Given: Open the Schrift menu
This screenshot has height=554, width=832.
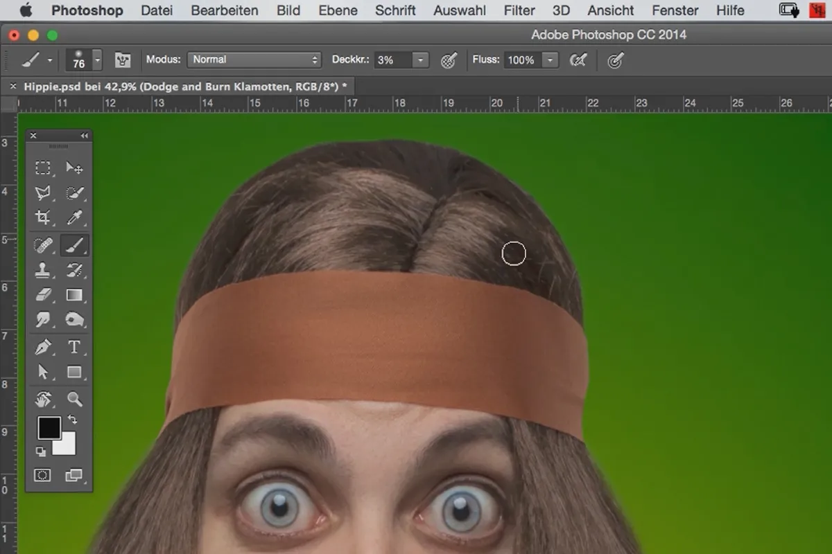Looking at the screenshot, I should 395,10.
